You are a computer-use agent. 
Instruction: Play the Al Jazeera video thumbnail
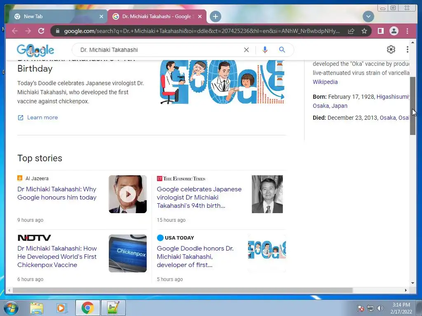128,194
